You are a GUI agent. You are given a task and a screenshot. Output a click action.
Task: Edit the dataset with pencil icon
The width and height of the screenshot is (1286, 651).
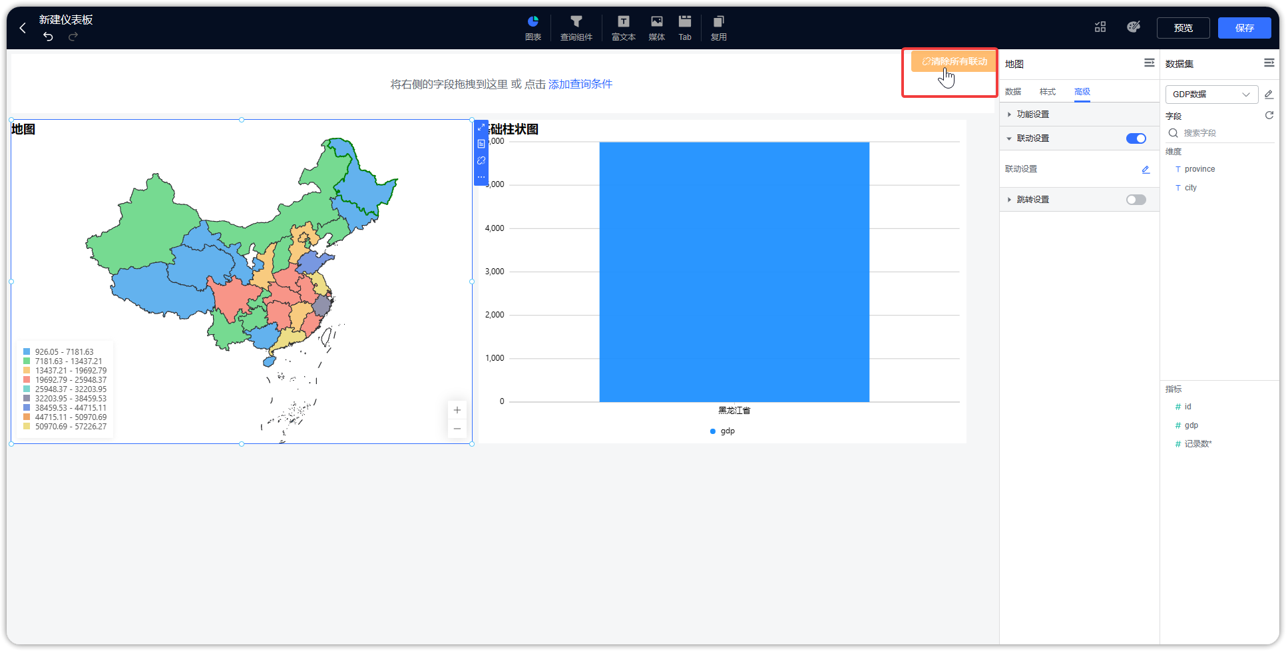1269,95
